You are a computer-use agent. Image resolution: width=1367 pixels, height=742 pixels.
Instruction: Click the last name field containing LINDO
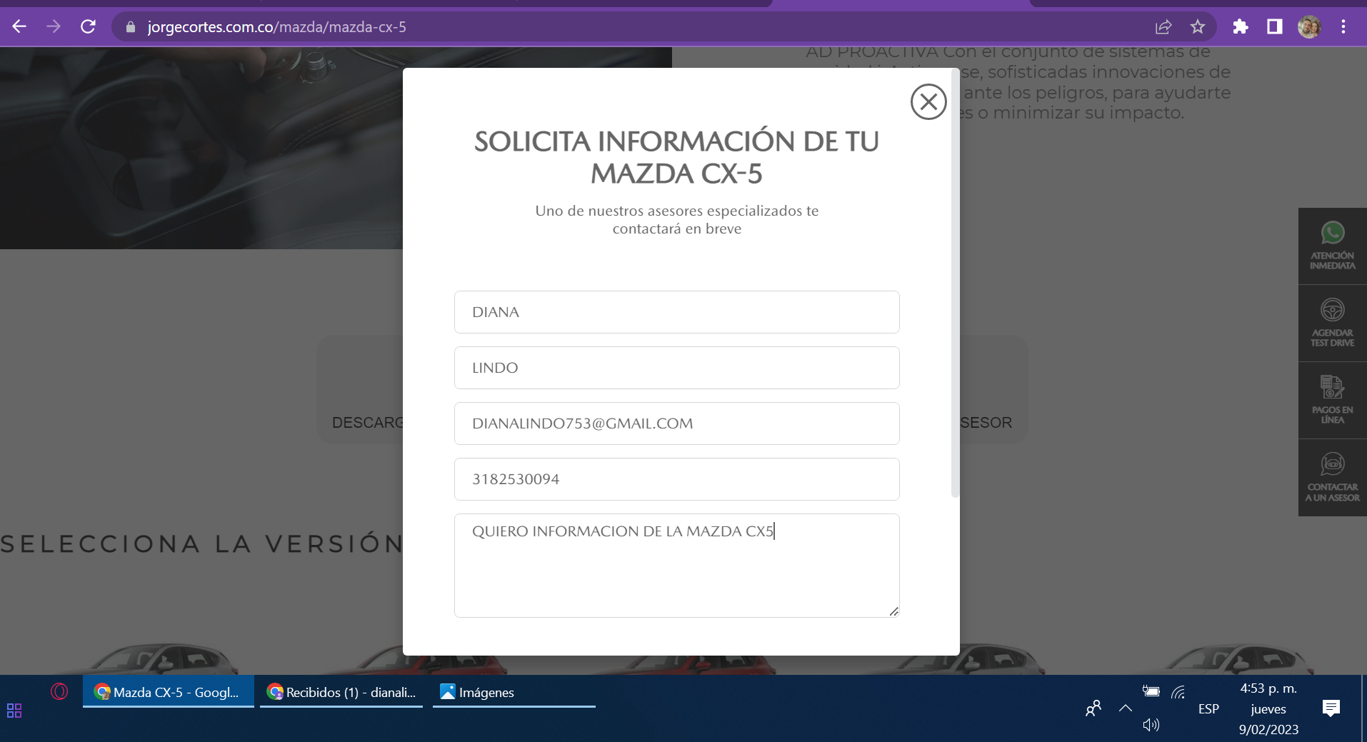tap(676, 368)
